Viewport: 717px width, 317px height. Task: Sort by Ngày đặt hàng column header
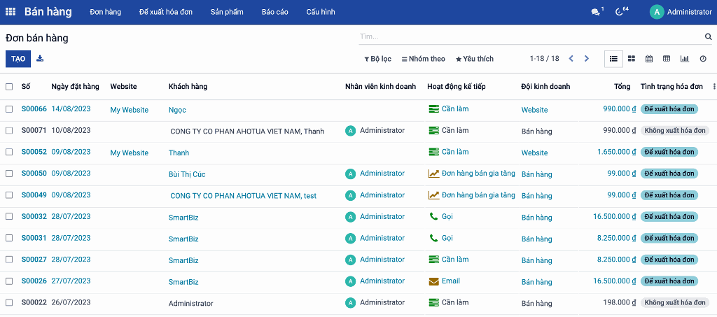pos(76,86)
